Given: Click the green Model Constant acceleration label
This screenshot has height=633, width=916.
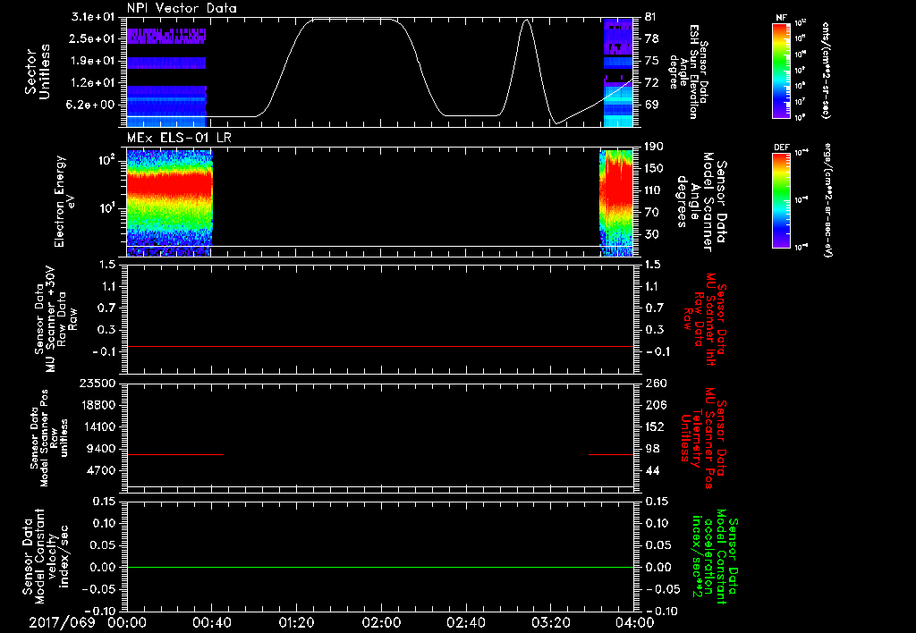Looking at the screenshot, I should tap(714, 557).
